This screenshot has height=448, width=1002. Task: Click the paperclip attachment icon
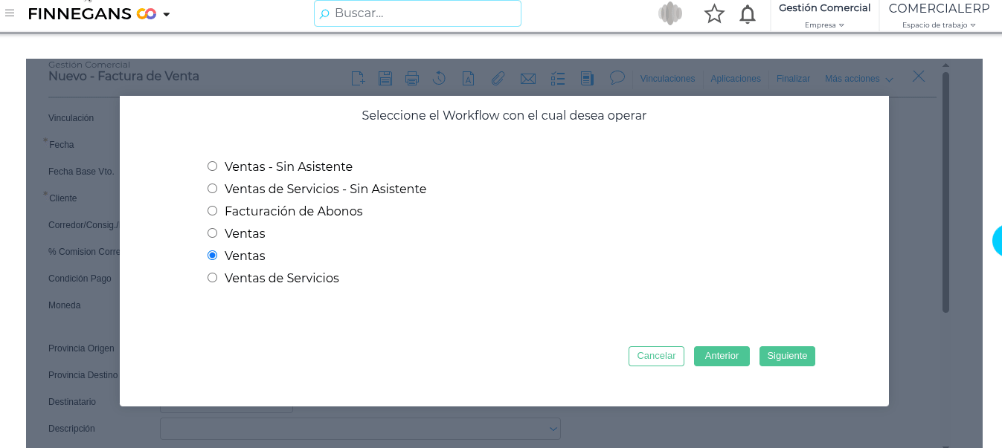coord(498,78)
